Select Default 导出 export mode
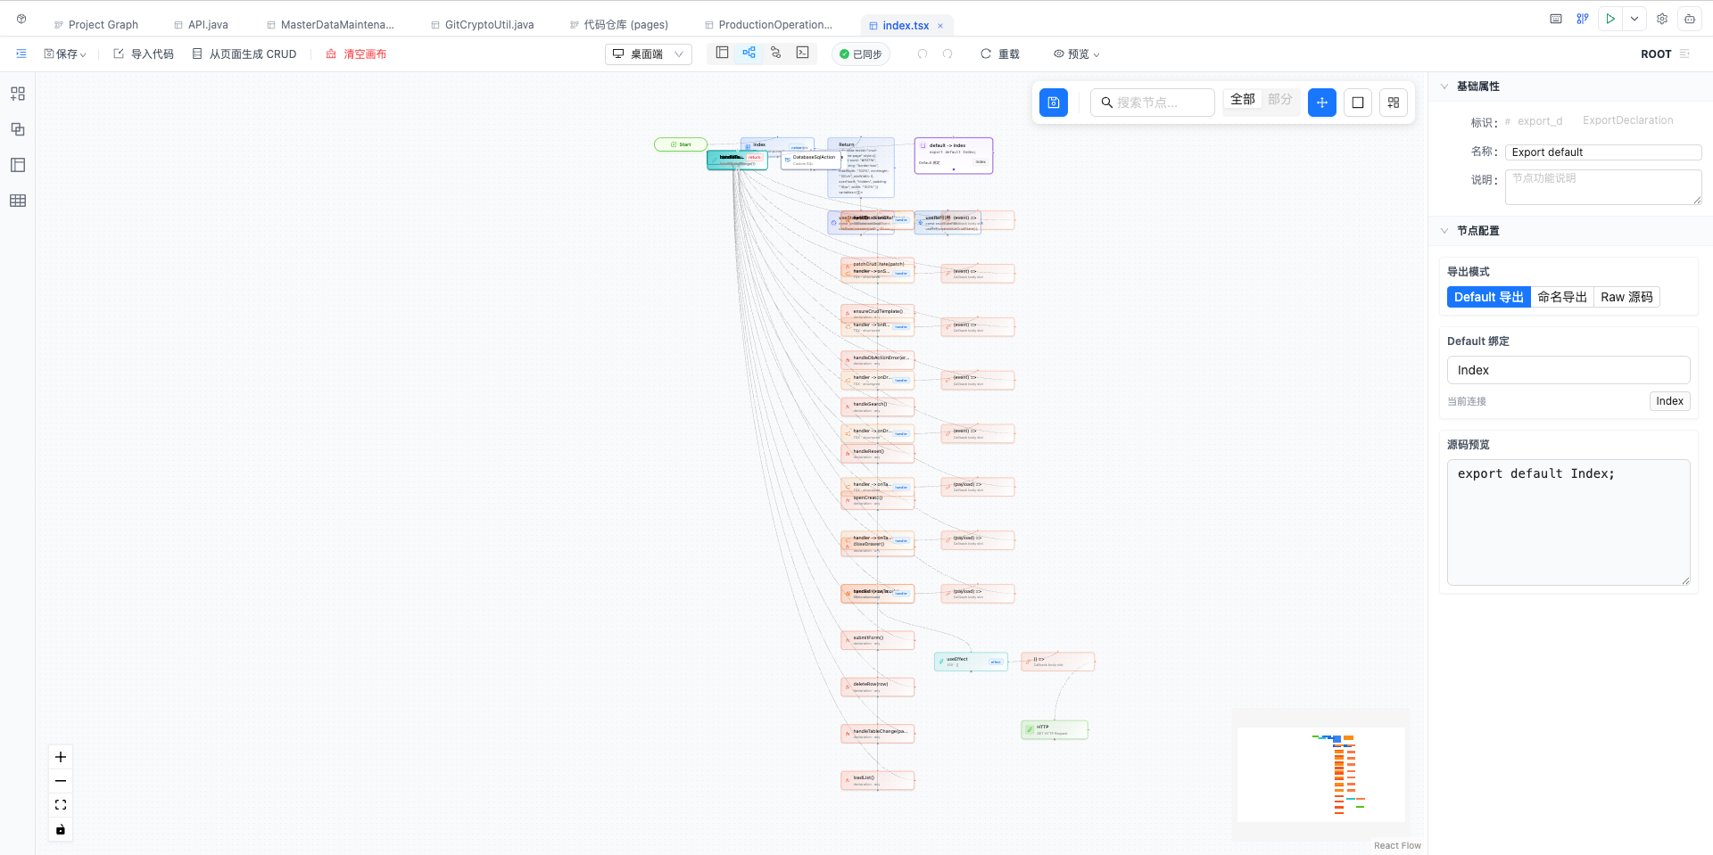This screenshot has height=855, width=1713. (1489, 297)
